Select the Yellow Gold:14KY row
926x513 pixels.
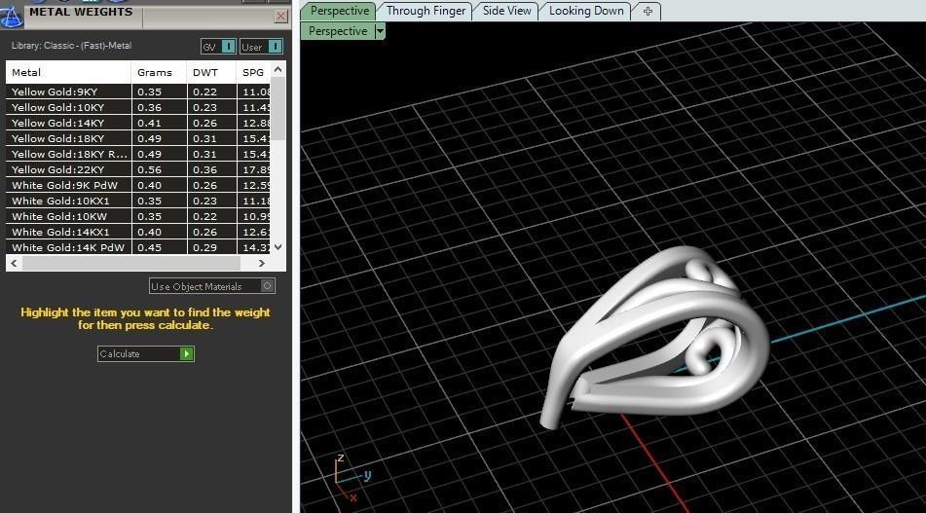coord(138,123)
